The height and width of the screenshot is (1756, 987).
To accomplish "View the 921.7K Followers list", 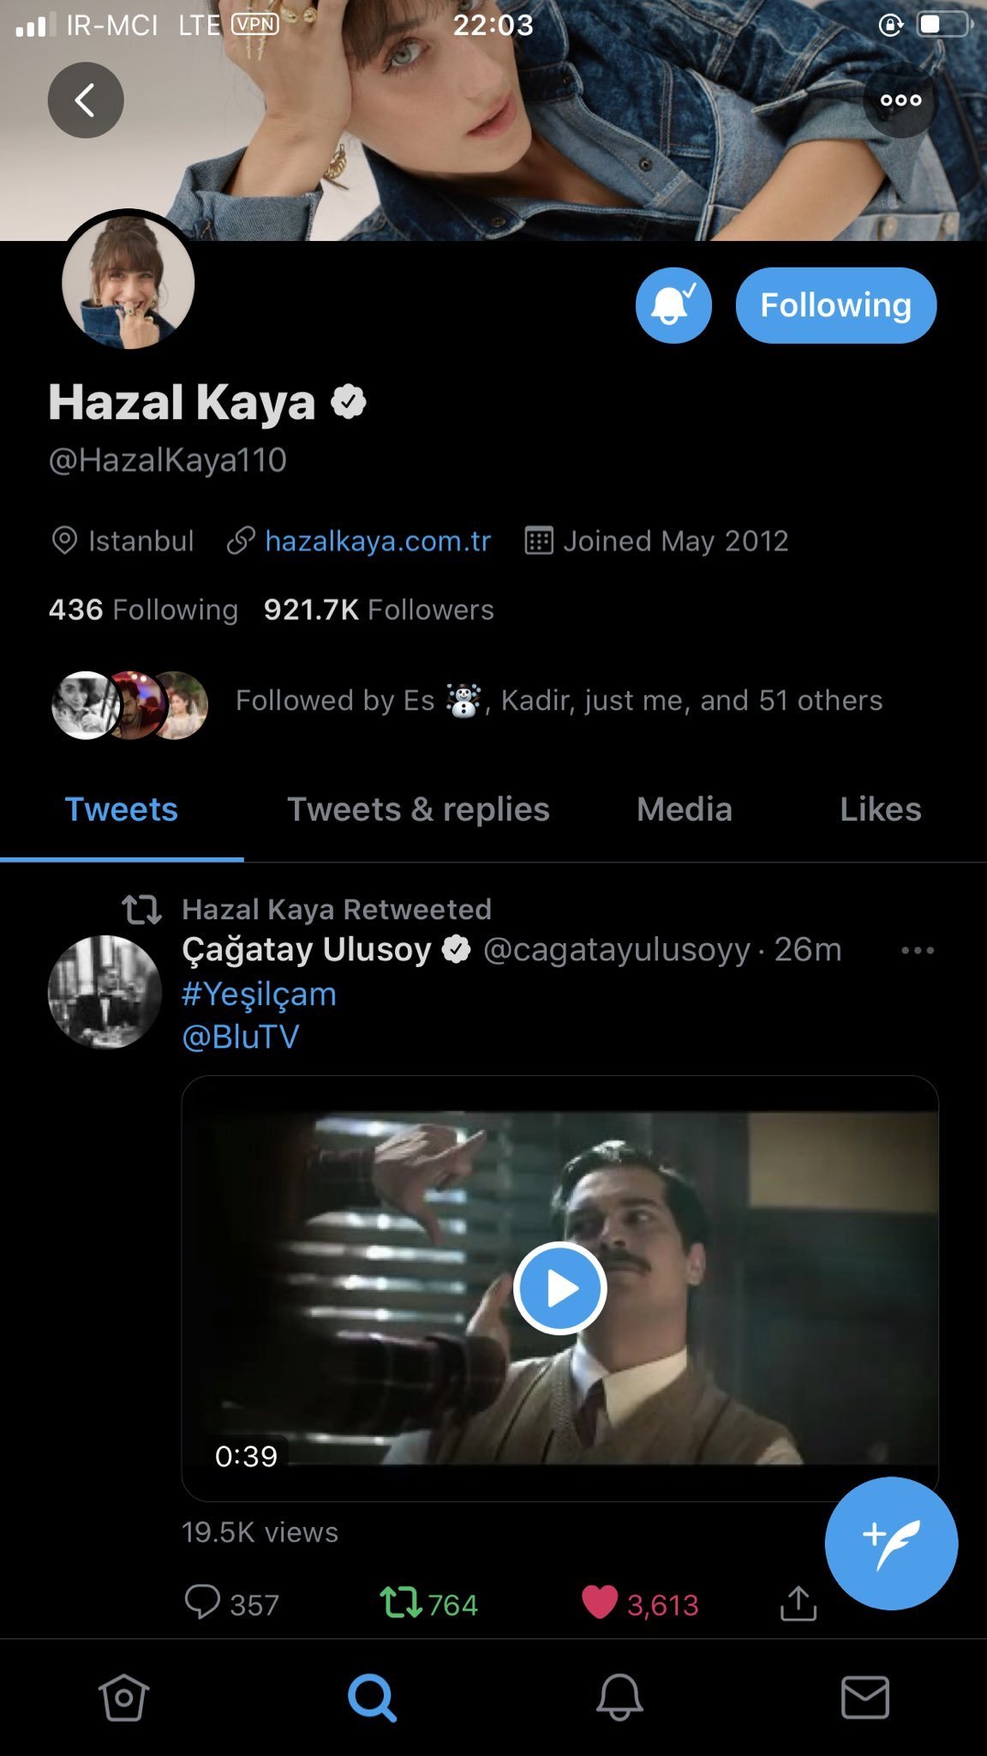I will point(379,610).
